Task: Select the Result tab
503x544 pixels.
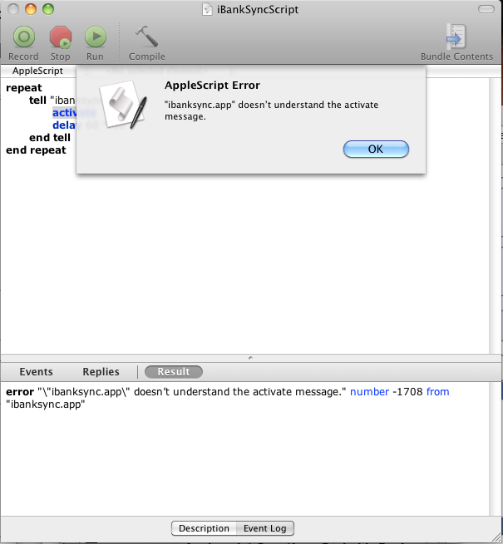Action: 174,372
